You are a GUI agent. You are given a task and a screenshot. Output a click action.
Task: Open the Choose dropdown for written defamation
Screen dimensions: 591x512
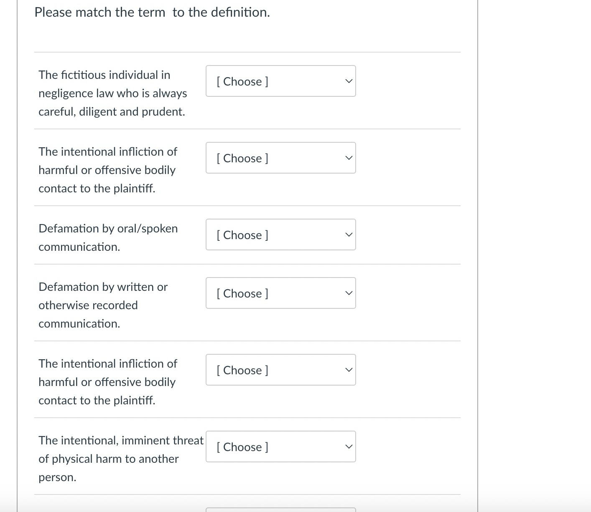click(x=280, y=293)
